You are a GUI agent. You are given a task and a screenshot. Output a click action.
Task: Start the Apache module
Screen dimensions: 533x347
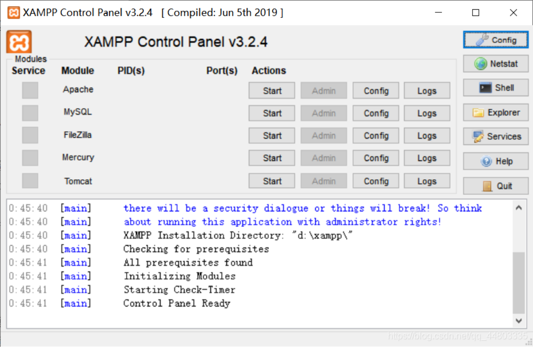[271, 90]
